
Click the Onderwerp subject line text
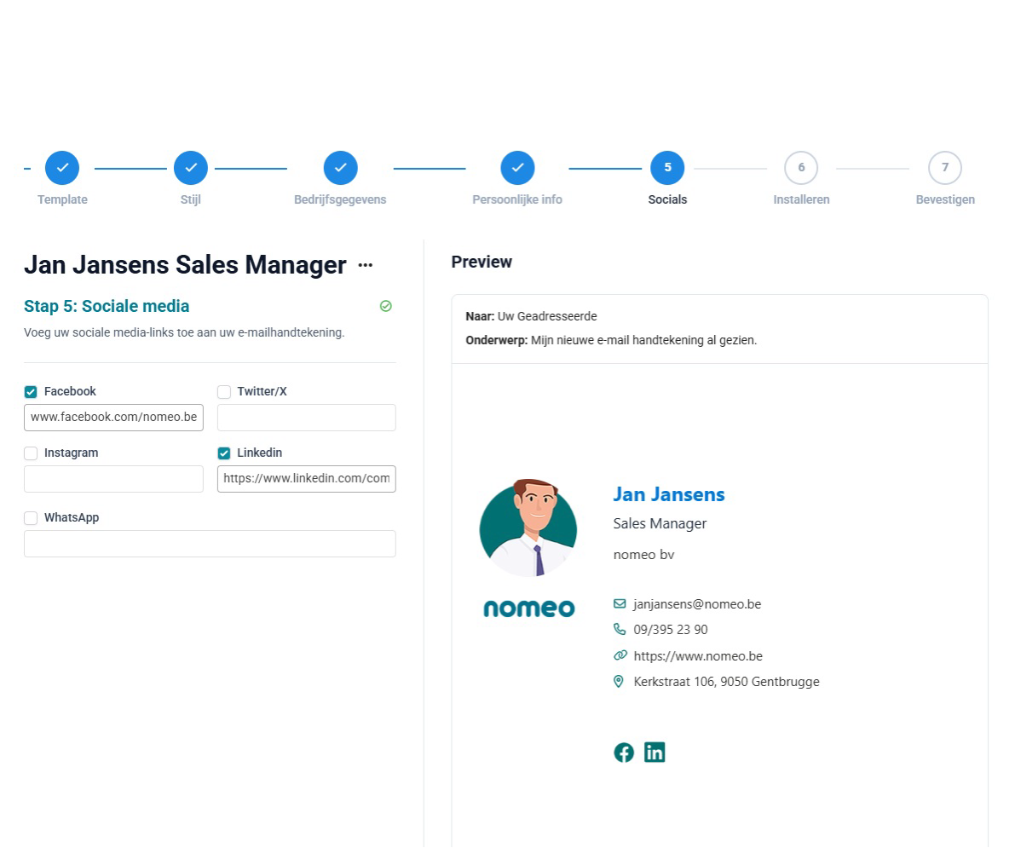pyautogui.click(x=611, y=340)
